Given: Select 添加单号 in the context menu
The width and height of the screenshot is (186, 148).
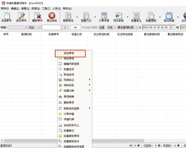Looking at the screenshot, I should (69, 53).
